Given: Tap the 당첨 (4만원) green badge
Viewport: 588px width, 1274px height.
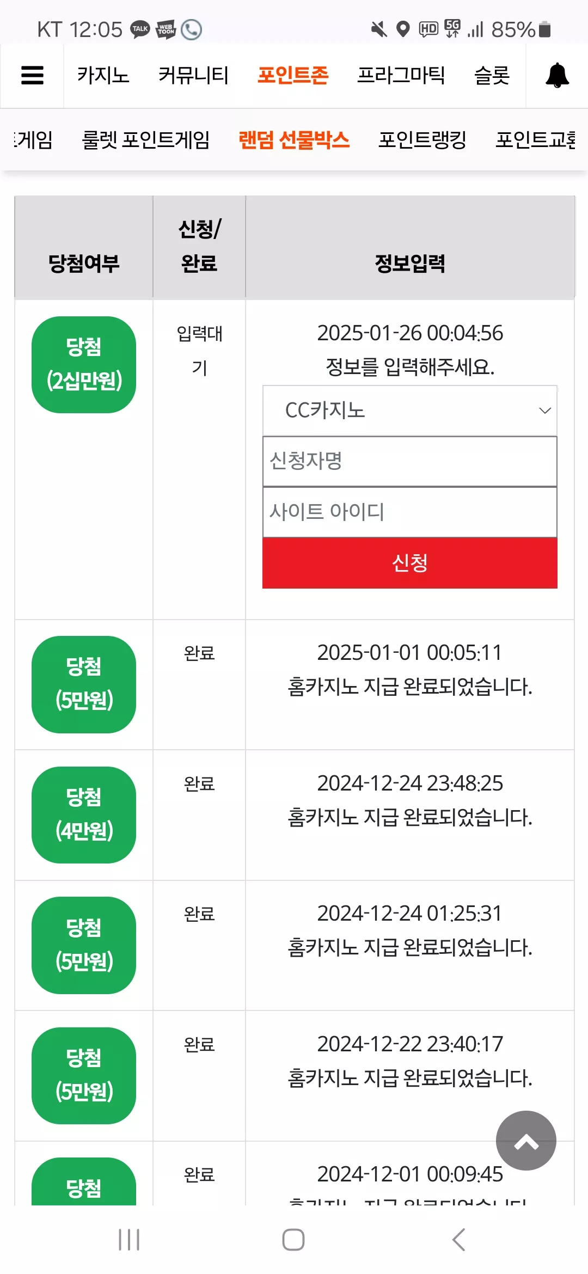Looking at the screenshot, I should (x=84, y=814).
